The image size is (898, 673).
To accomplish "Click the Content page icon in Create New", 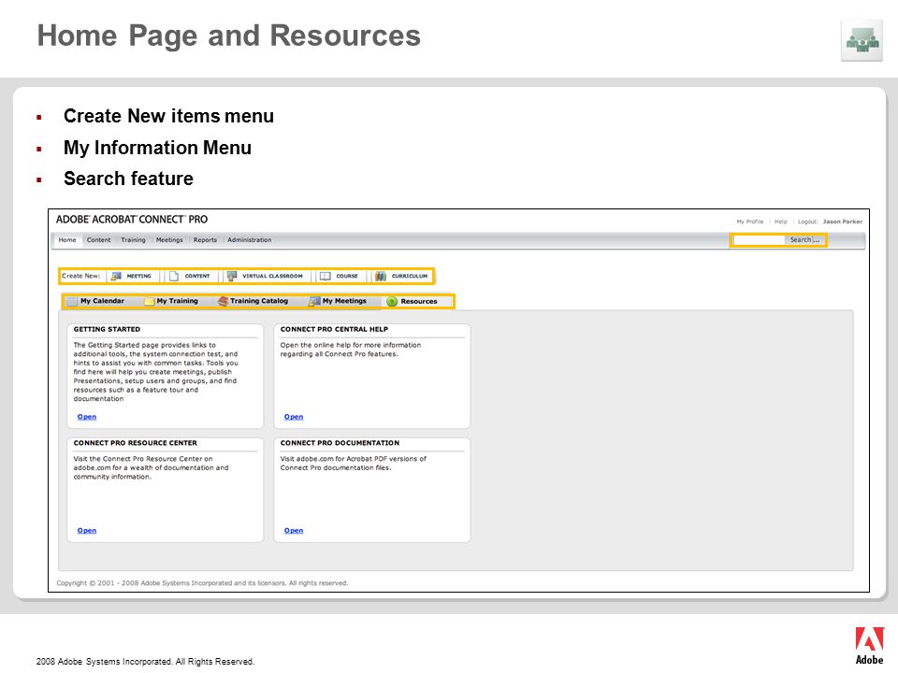I will pyautogui.click(x=174, y=276).
